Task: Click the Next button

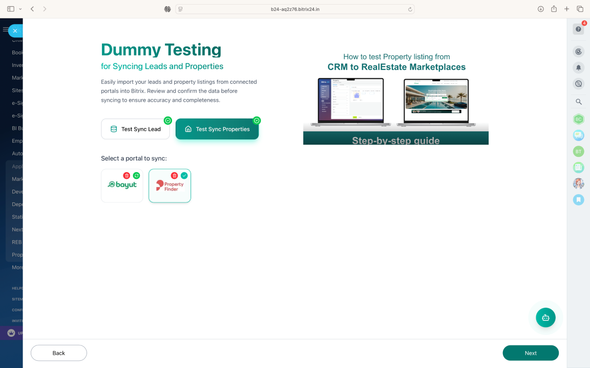Action: tap(531, 353)
